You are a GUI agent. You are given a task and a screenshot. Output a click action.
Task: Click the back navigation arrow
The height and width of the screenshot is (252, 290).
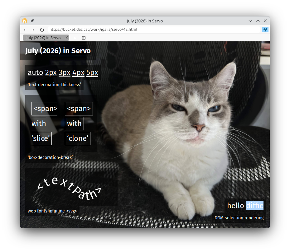coord(25,30)
